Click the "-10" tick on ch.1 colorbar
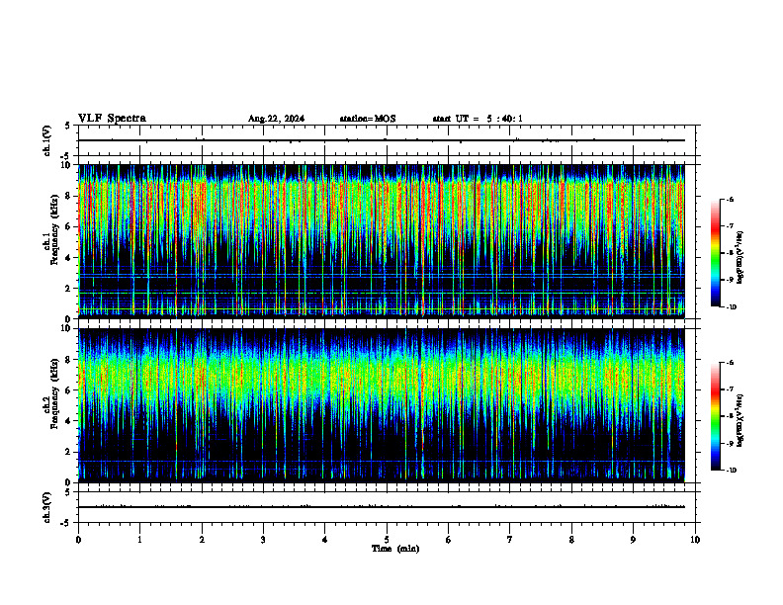This screenshot has height=605, width=783. (x=731, y=307)
